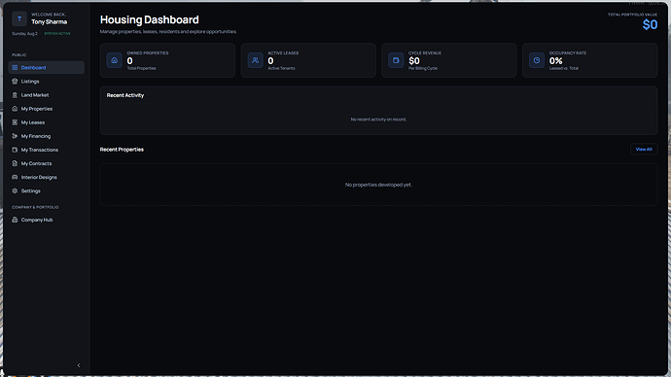Click the Interior Designs sofa icon
The image size is (671, 377).
pos(15,177)
